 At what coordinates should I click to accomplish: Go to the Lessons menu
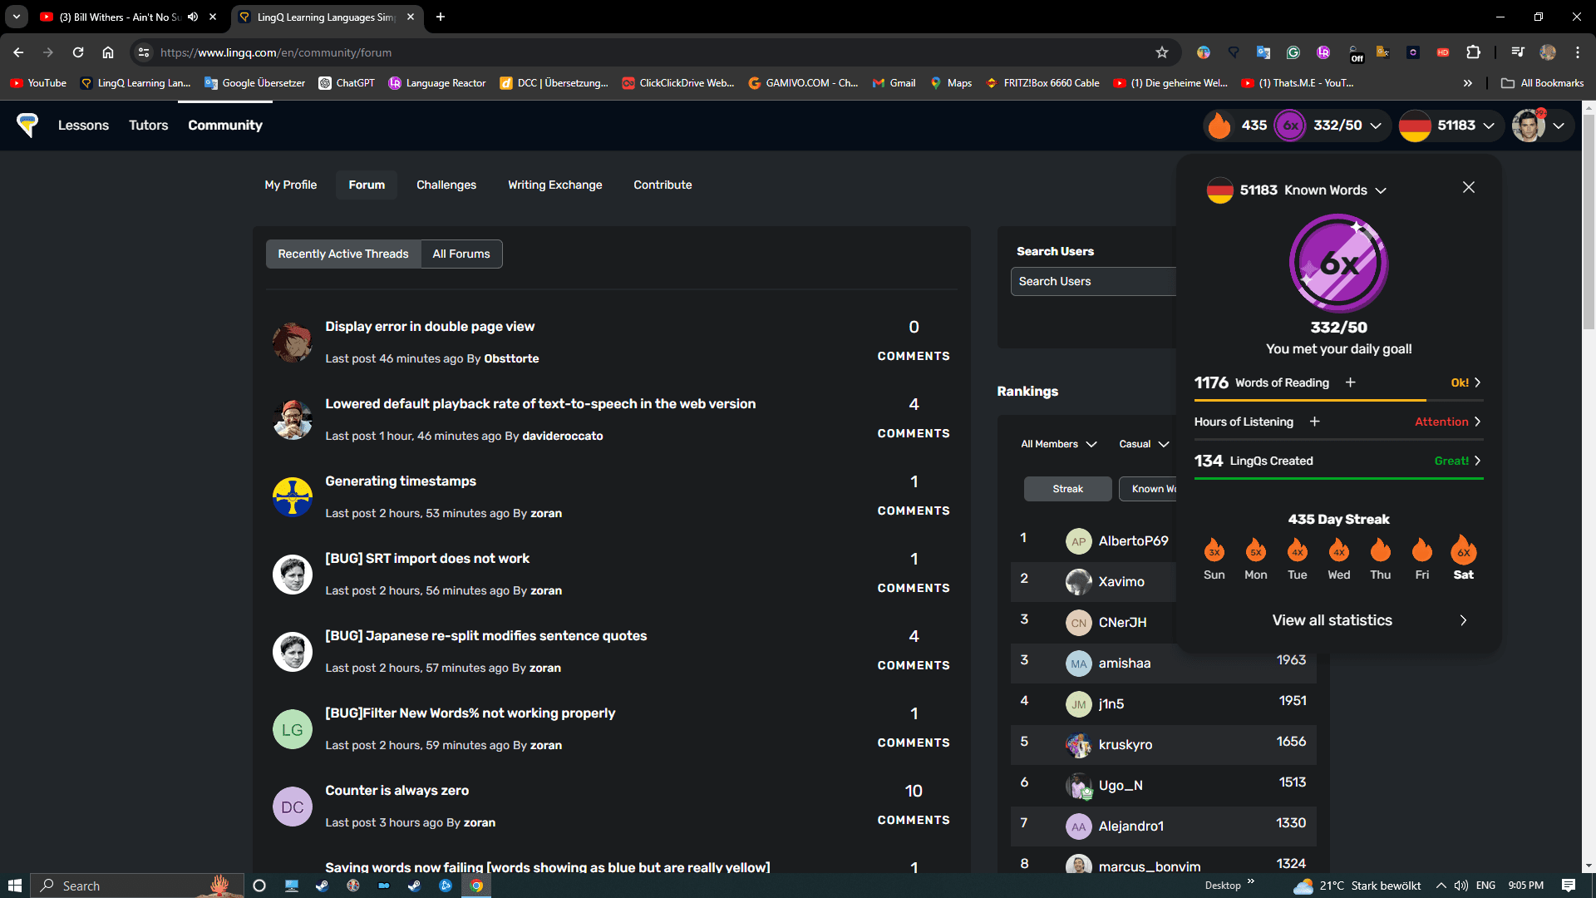tap(83, 125)
